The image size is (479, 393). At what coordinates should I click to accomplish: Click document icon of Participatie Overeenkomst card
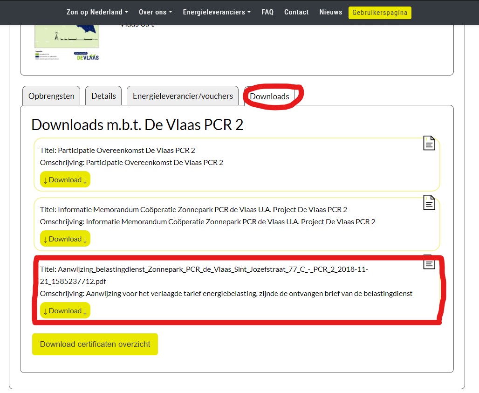[429, 143]
